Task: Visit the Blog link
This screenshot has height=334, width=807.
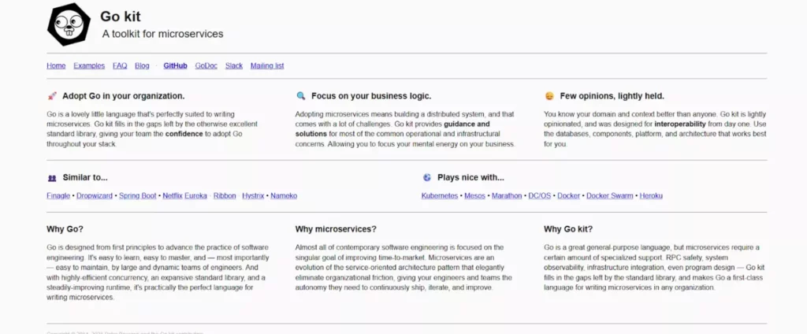Action: [142, 66]
